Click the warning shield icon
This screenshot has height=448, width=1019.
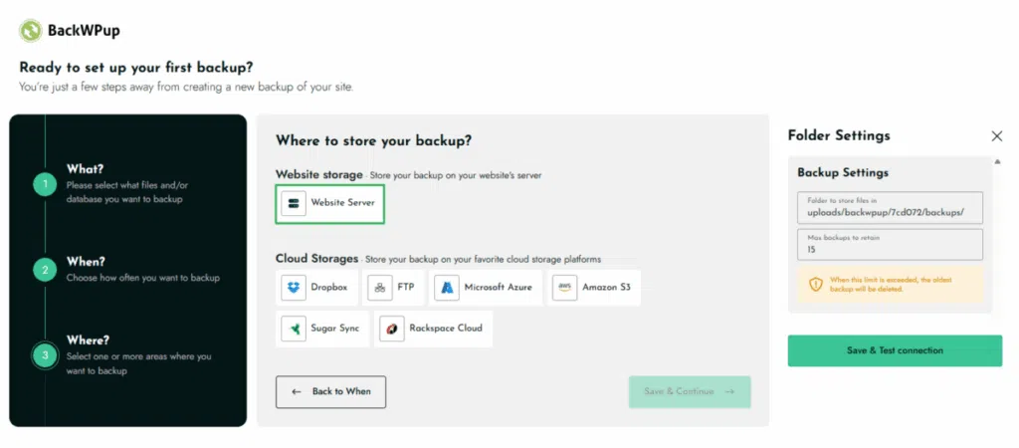tap(816, 284)
